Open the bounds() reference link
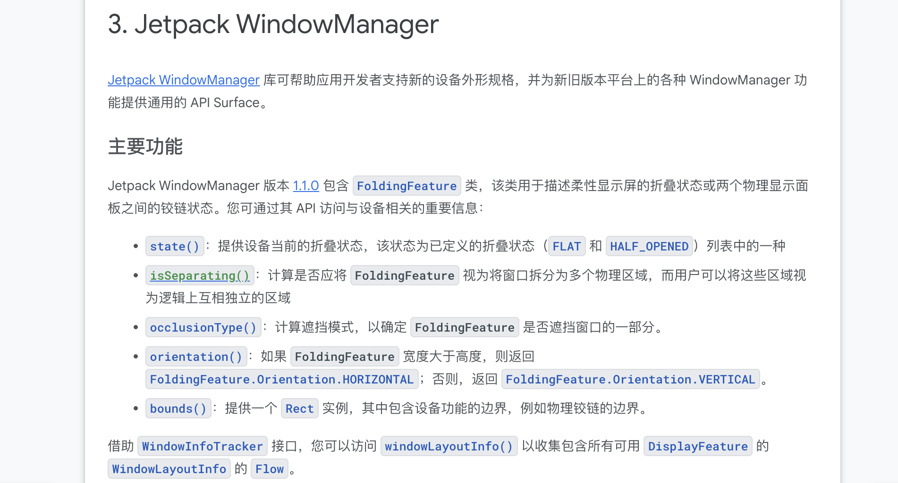This screenshot has height=483, width=898. [x=178, y=408]
